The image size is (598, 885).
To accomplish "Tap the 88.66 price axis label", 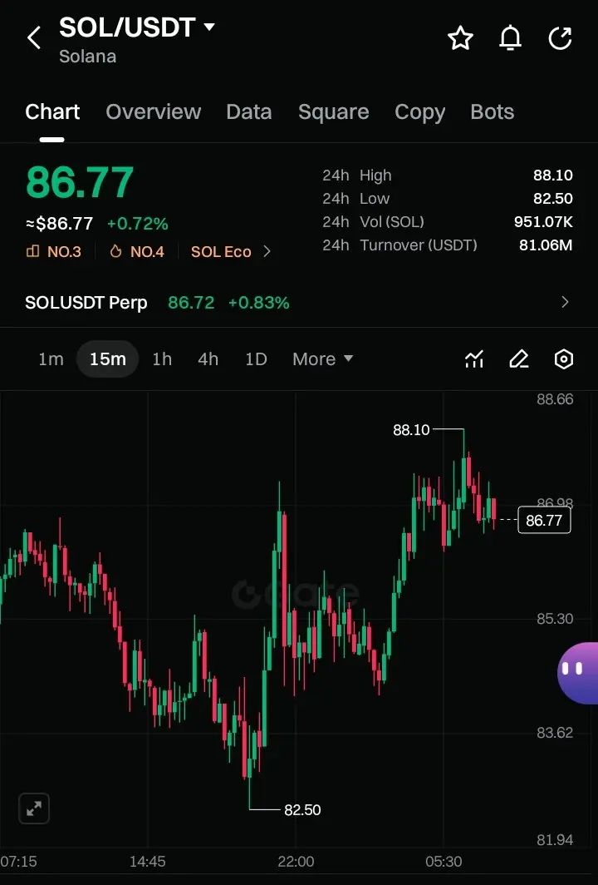I will tap(555, 399).
